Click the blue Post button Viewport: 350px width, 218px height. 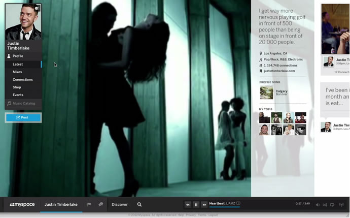(23, 117)
